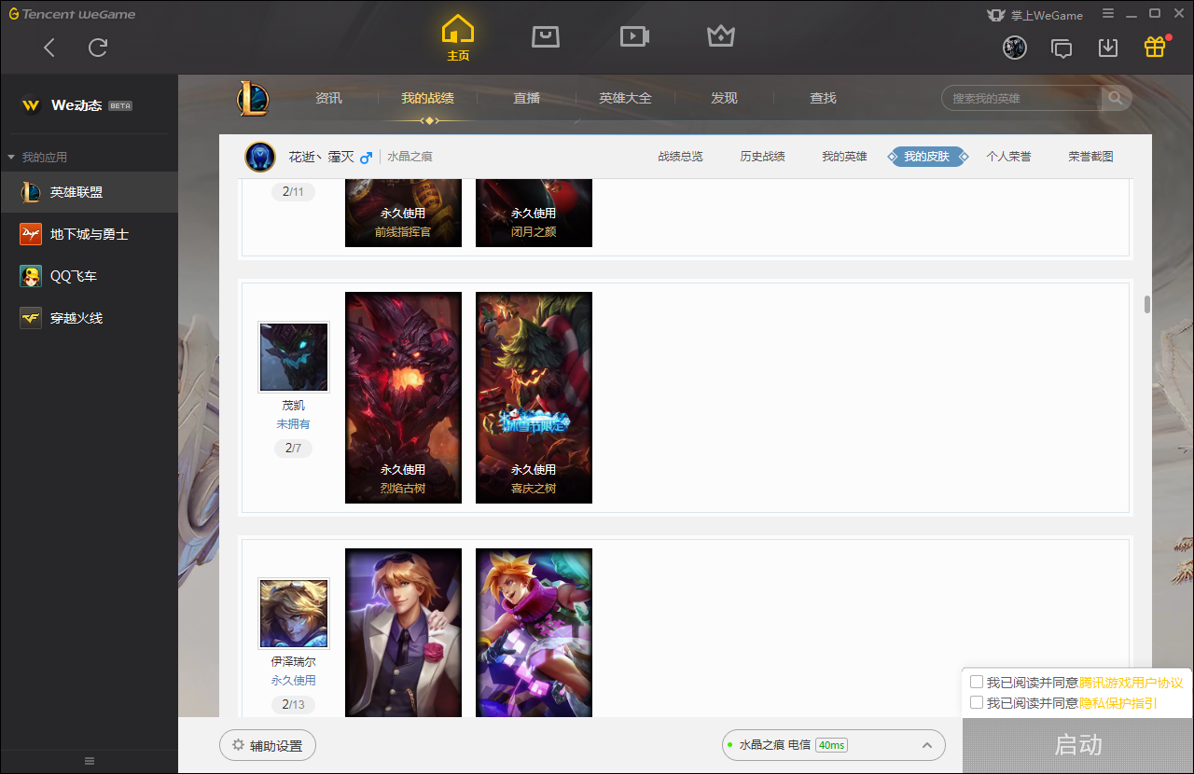Click the summoner name 花逝丶�India灭

tap(321, 157)
